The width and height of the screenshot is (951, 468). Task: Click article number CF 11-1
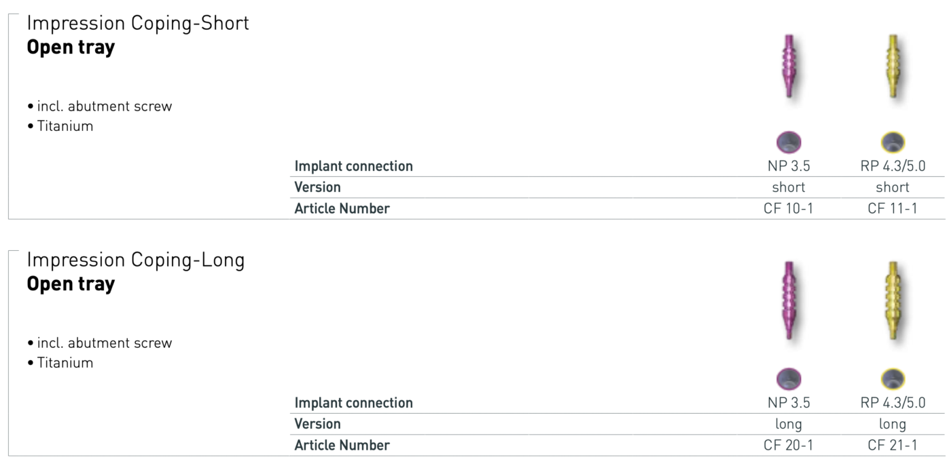click(893, 209)
